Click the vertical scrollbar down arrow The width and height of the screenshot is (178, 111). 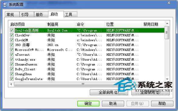167,79
